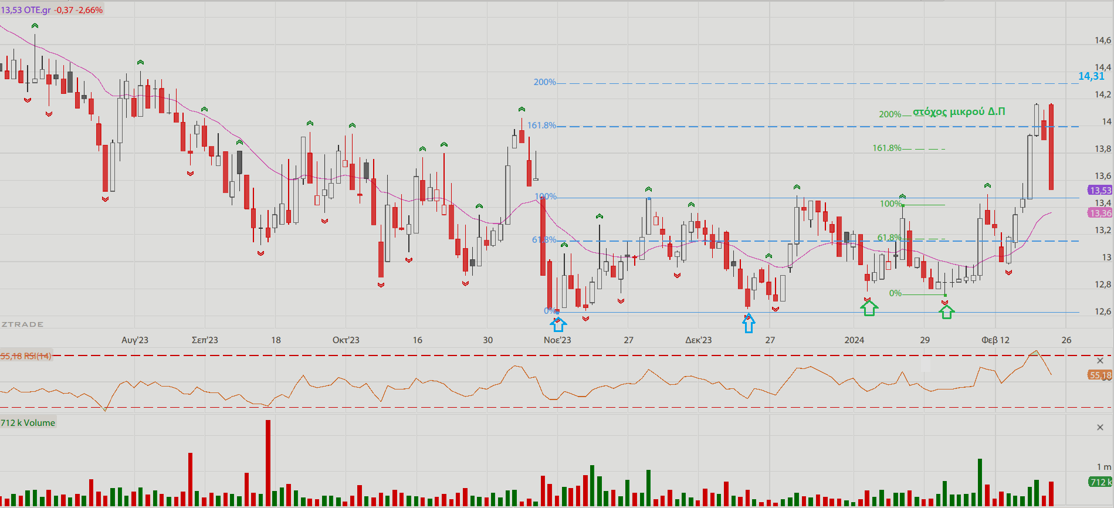
Task: Select the 16 date label on time axis
Action: click(417, 340)
